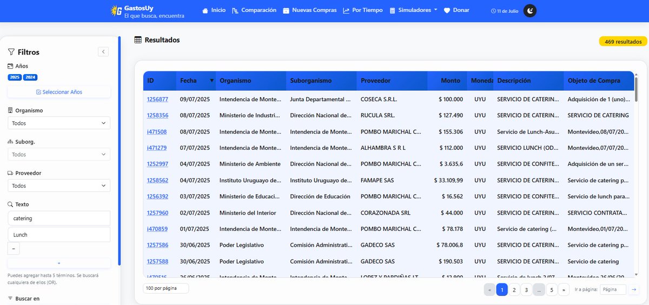The width and height of the screenshot is (649, 305).
Task: Open purchase ID 1257586
Action: (157, 245)
